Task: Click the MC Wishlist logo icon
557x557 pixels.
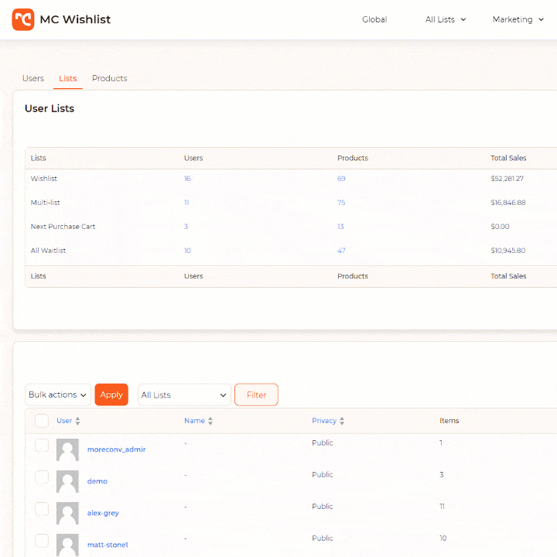Action: [23, 19]
